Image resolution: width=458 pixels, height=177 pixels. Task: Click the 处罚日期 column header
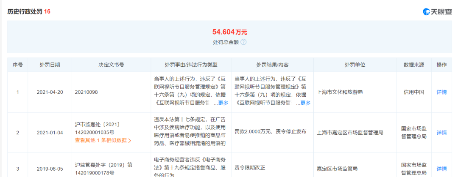point(50,65)
